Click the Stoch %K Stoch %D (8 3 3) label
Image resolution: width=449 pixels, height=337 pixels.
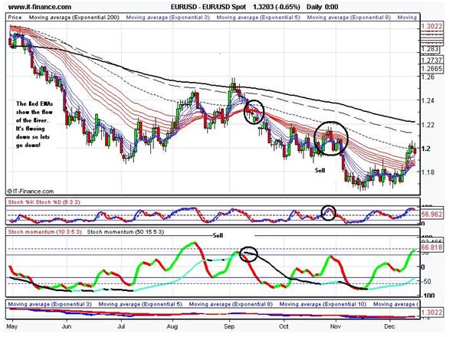pyautogui.click(x=44, y=202)
